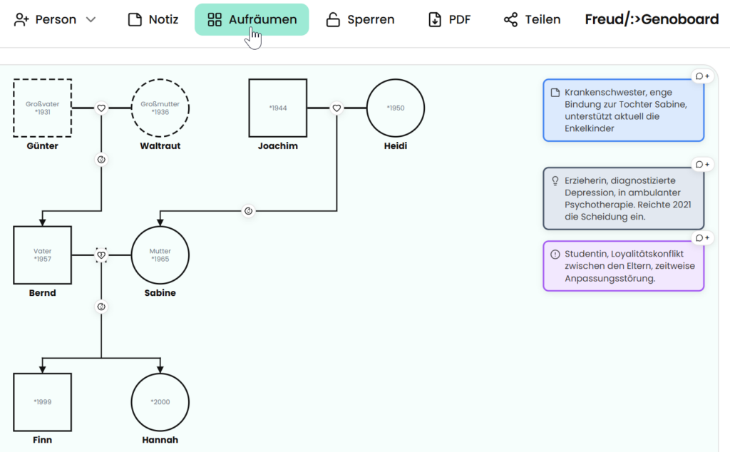Click heart icon between Günter and Waltraut
Image resolution: width=730 pixels, height=452 pixels.
click(x=101, y=108)
